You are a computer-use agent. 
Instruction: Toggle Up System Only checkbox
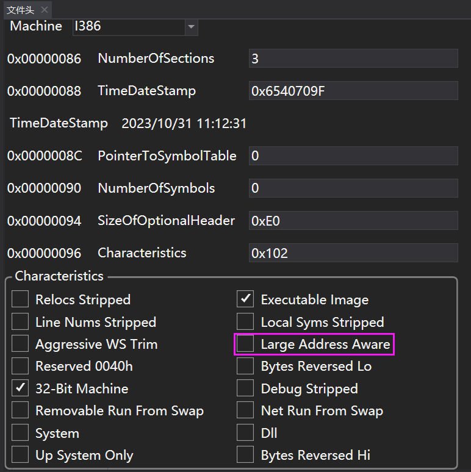(20, 454)
